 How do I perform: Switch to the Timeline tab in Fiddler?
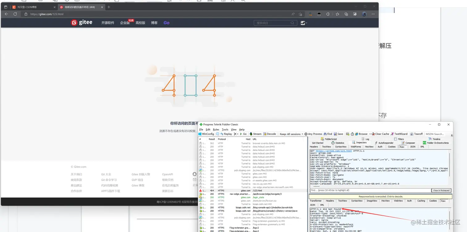click(434, 139)
